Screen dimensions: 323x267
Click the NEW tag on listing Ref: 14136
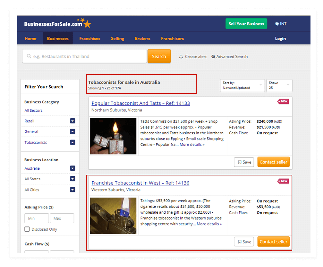point(283,181)
